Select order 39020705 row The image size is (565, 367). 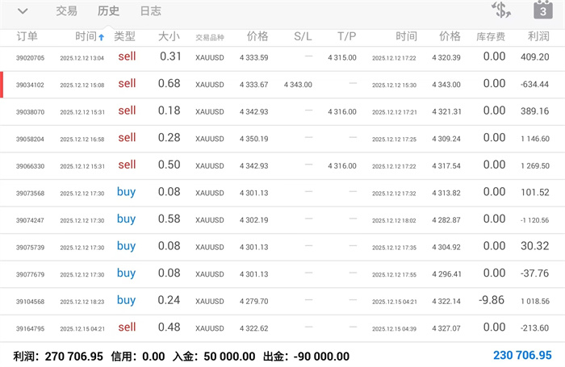(x=31, y=58)
